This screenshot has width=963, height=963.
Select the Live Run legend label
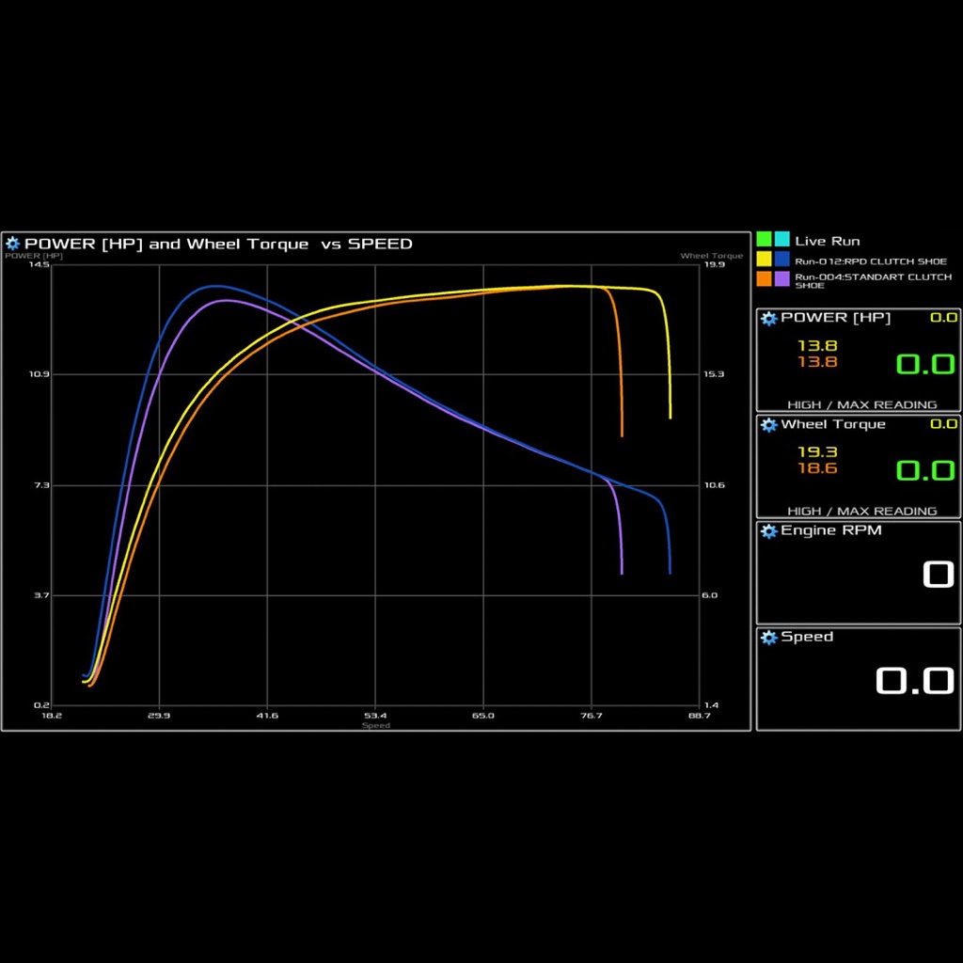click(827, 241)
